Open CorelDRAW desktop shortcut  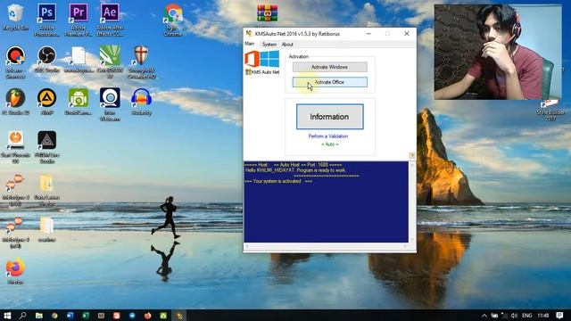110,62
